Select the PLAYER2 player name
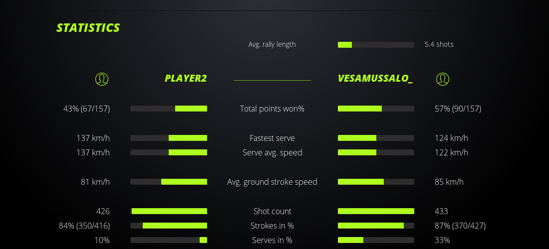The width and height of the screenshot is (549, 249). tap(186, 79)
